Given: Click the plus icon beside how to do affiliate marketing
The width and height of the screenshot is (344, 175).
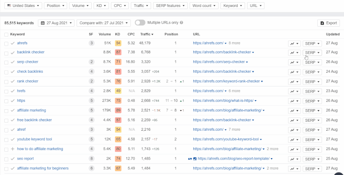Looking at the screenshot, I should pos(12,149).
